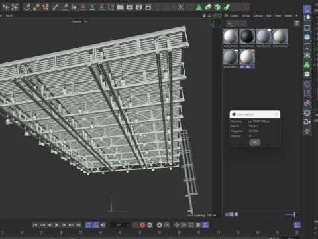Toggle the viewport maximize icon
Image resolution: width=318 pixels, height=239 pixels.
pos(219,15)
